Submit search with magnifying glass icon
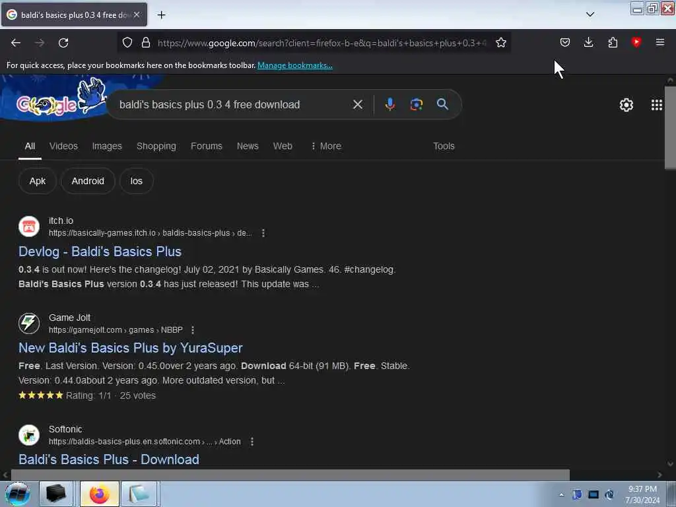The height and width of the screenshot is (507, 676). click(442, 104)
